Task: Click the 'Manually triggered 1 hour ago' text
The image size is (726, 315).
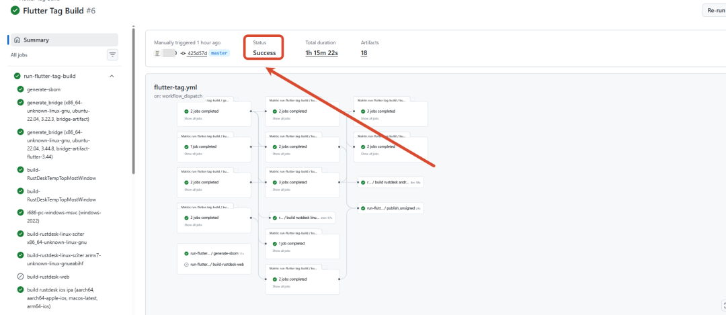Action: [x=187, y=42]
